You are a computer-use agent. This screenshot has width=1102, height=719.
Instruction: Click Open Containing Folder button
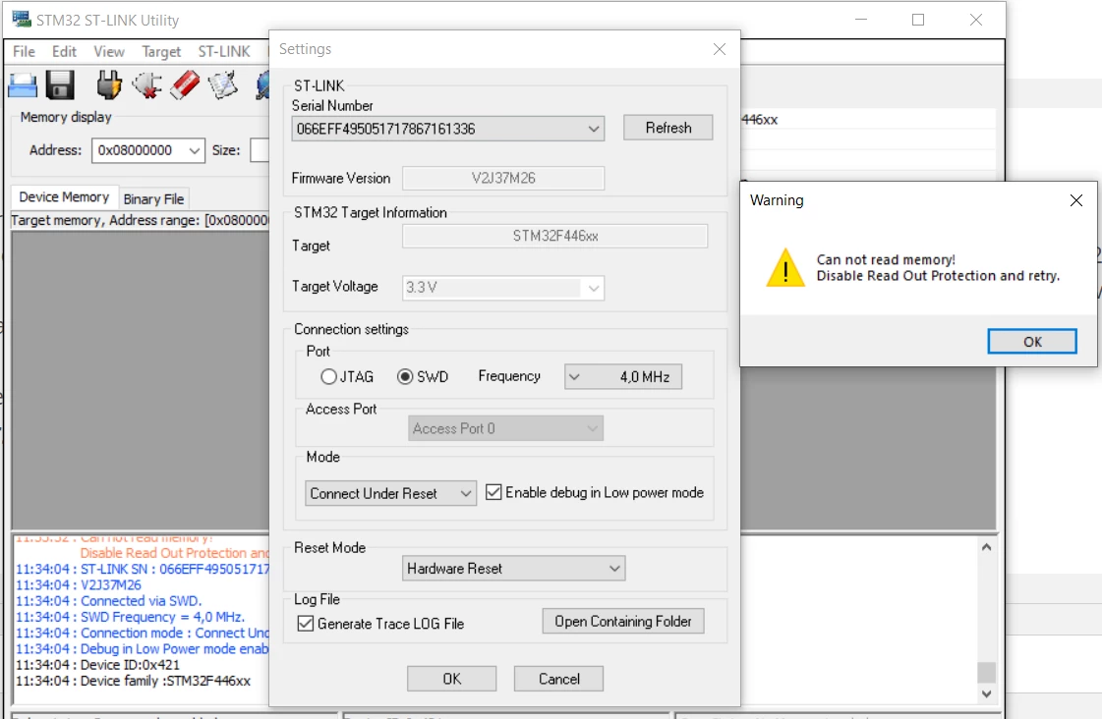(x=622, y=622)
